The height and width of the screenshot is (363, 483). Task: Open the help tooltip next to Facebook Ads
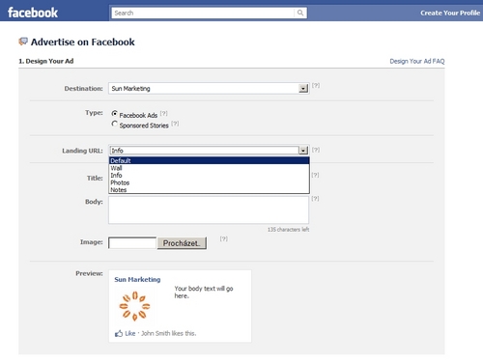pos(163,113)
